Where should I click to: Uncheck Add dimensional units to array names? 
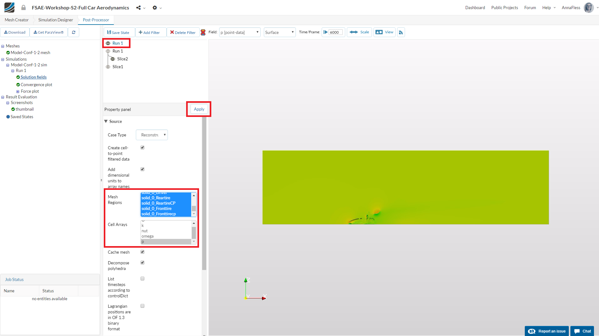click(x=142, y=169)
